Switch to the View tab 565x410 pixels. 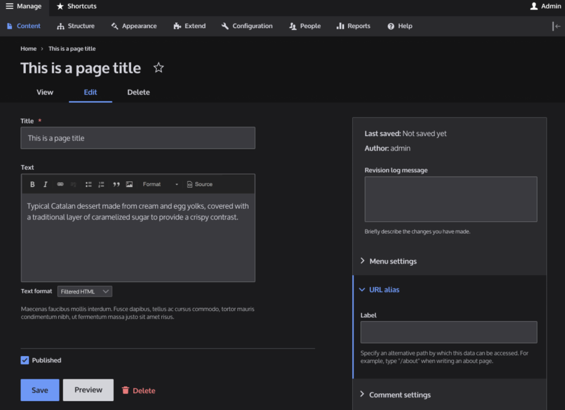[x=45, y=92]
